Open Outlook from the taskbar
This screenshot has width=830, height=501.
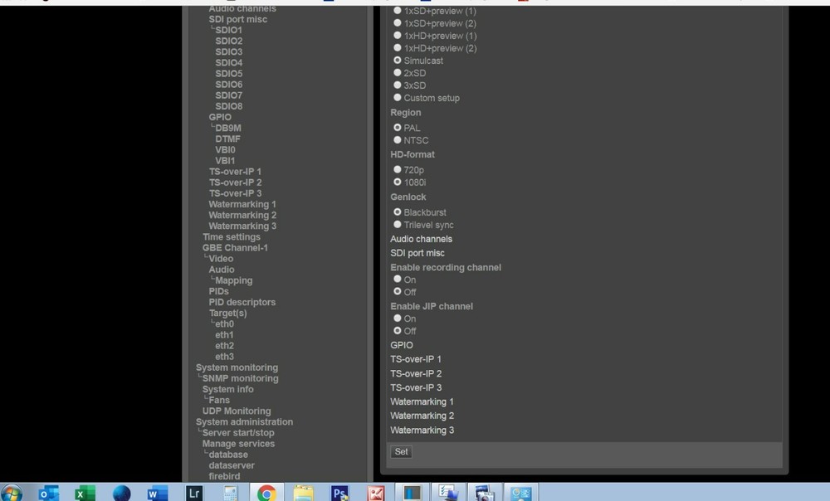(49, 493)
